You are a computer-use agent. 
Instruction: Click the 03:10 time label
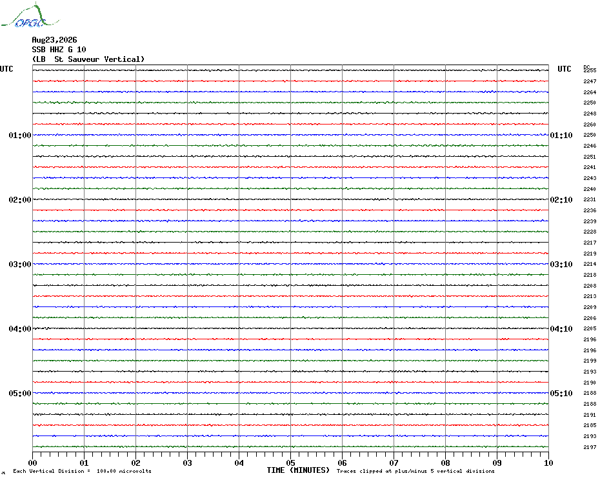coord(561,264)
